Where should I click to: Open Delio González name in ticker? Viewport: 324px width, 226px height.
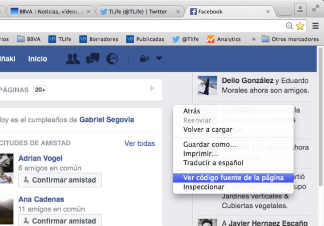coord(247,81)
